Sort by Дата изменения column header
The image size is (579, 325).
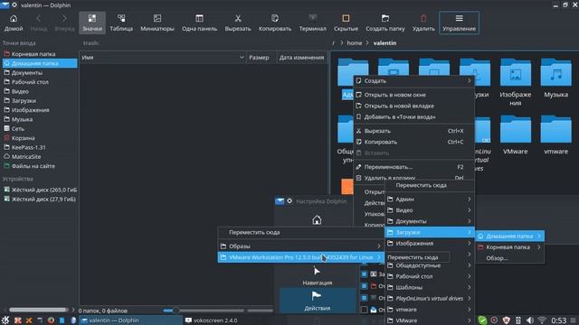(x=301, y=58)
